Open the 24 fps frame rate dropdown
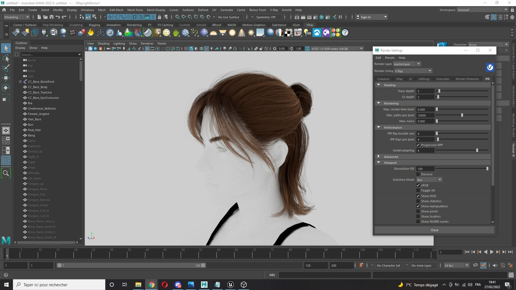The width and height of the screenshot is (516, 290). coord(456,265)
